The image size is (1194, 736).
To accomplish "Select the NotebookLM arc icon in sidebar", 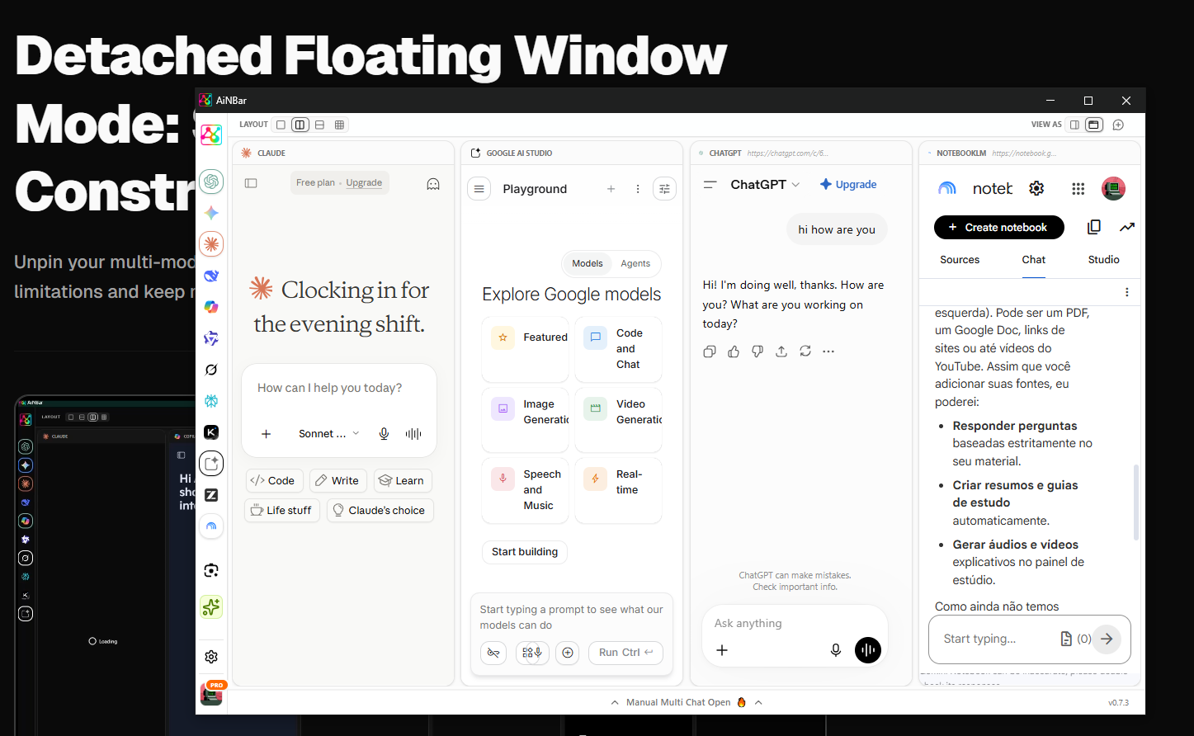I will click(211, 526).
